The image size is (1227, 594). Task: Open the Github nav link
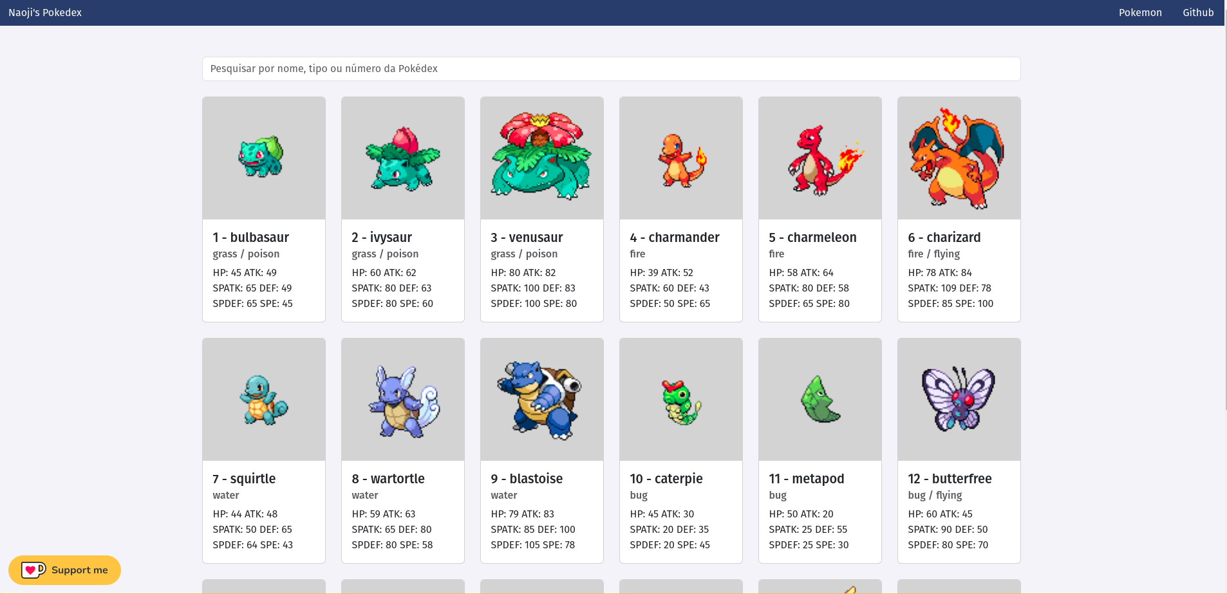1197,13
